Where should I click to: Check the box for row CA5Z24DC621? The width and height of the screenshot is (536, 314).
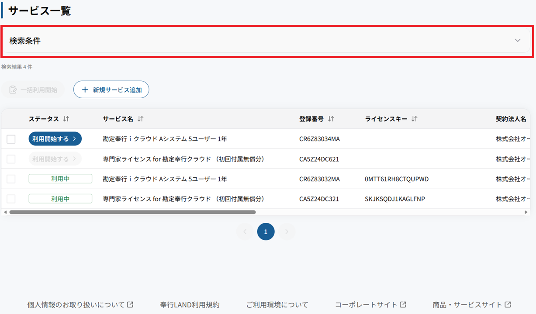(x=11, y=159)
